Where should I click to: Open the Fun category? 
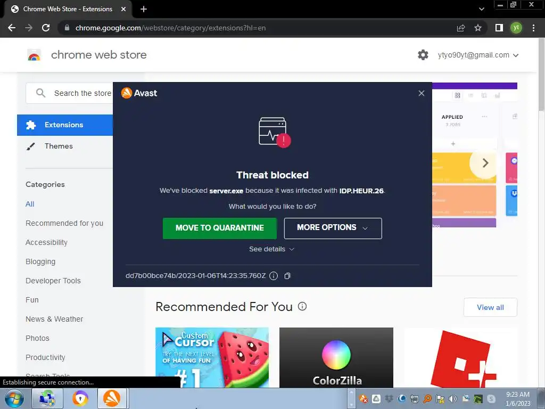tap(32, 300)
